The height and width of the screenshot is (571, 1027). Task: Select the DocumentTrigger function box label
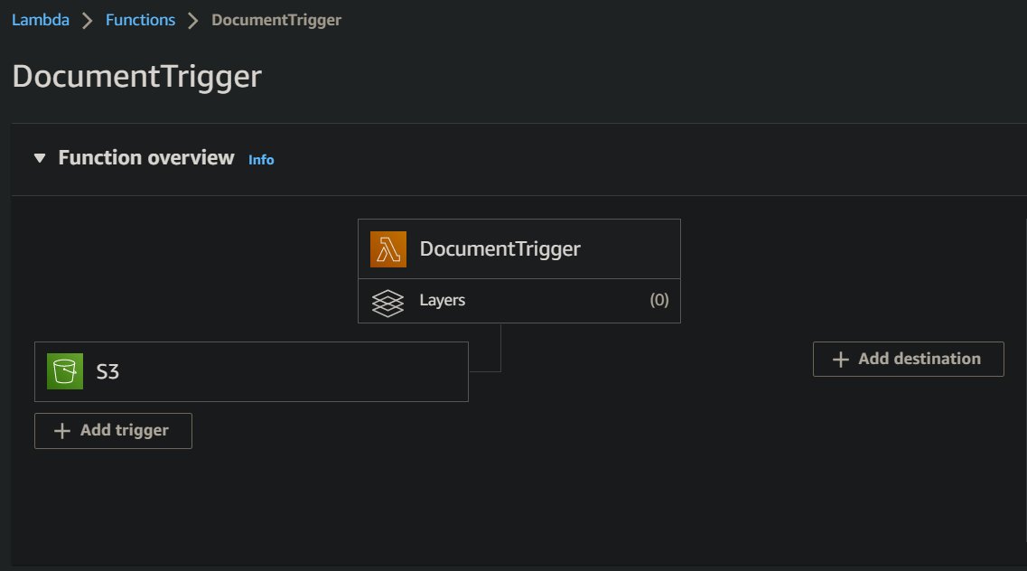[499, 248]
